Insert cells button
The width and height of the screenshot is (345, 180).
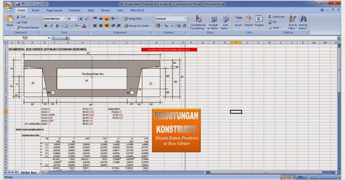pyautogui.click(x=238, y=22)
